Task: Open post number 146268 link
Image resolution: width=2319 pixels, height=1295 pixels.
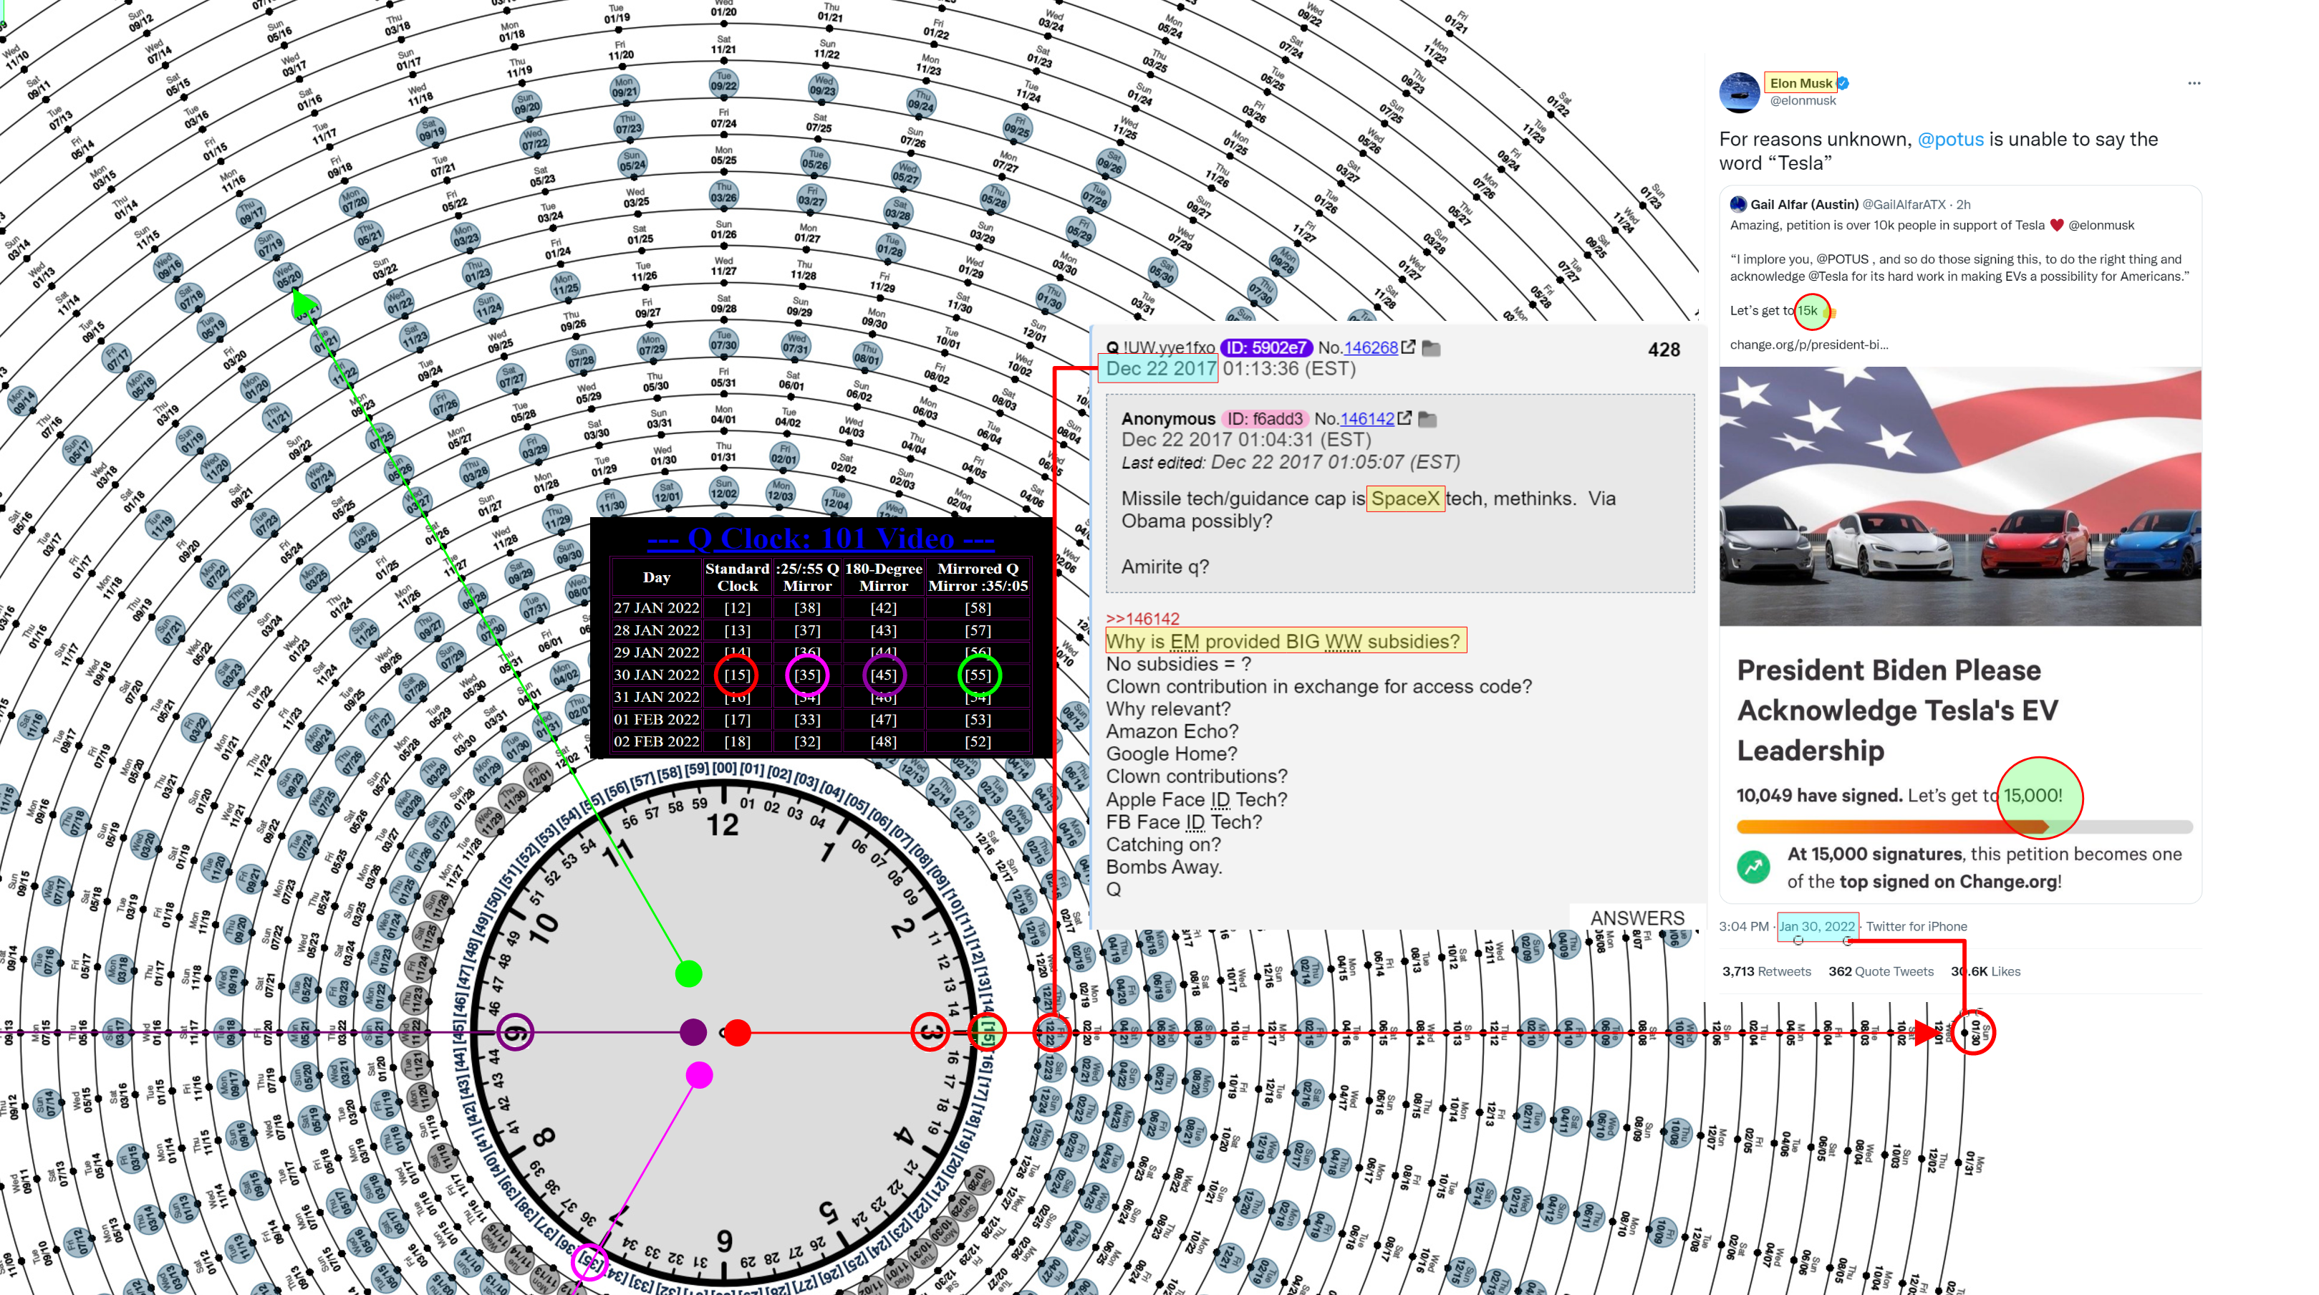Action: [1370, 347]
